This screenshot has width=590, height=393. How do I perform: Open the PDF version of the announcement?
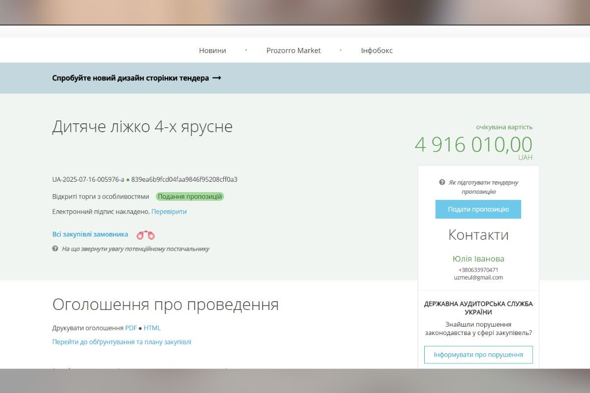click(x=131, y=328)
